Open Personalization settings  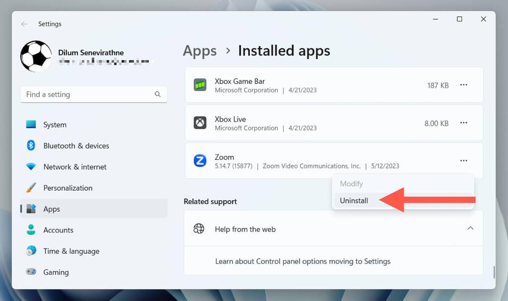point(94,188)
